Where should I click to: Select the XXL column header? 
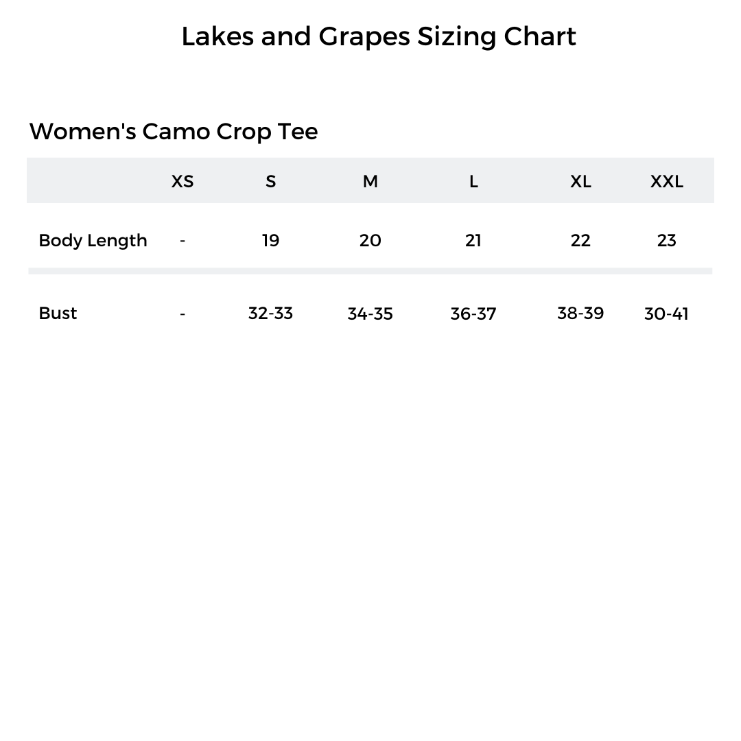pos(666,181)
